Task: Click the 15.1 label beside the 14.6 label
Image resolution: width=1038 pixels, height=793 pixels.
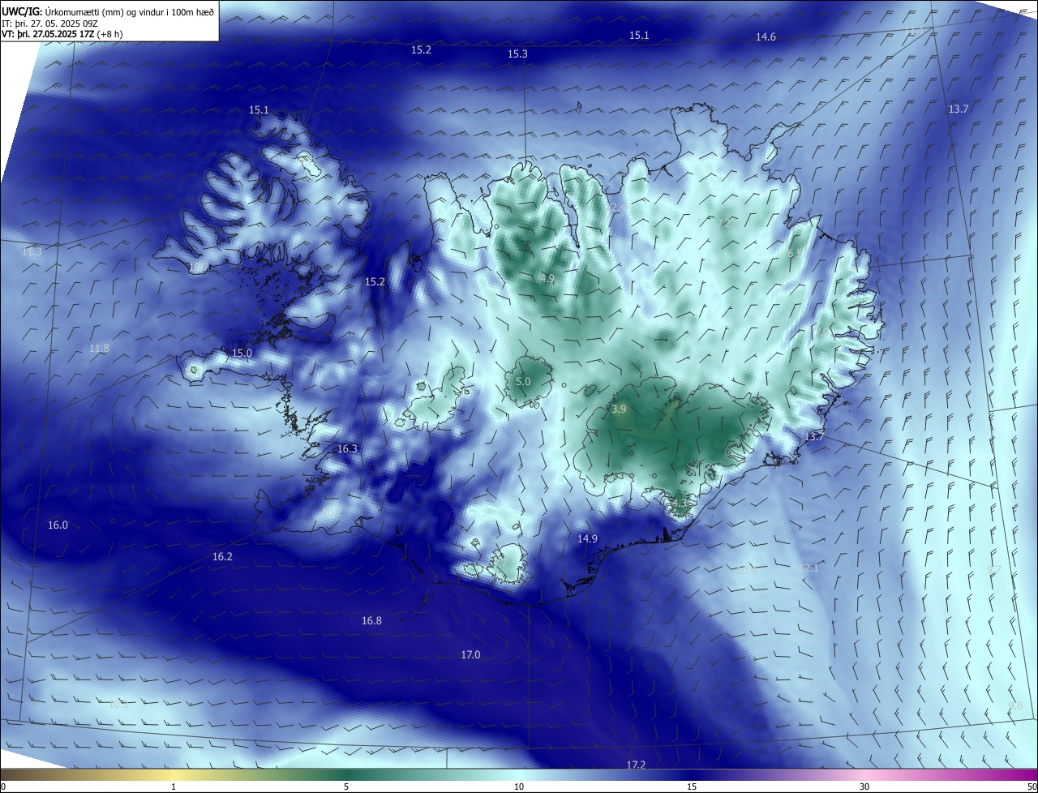Action: coord(639,35)
